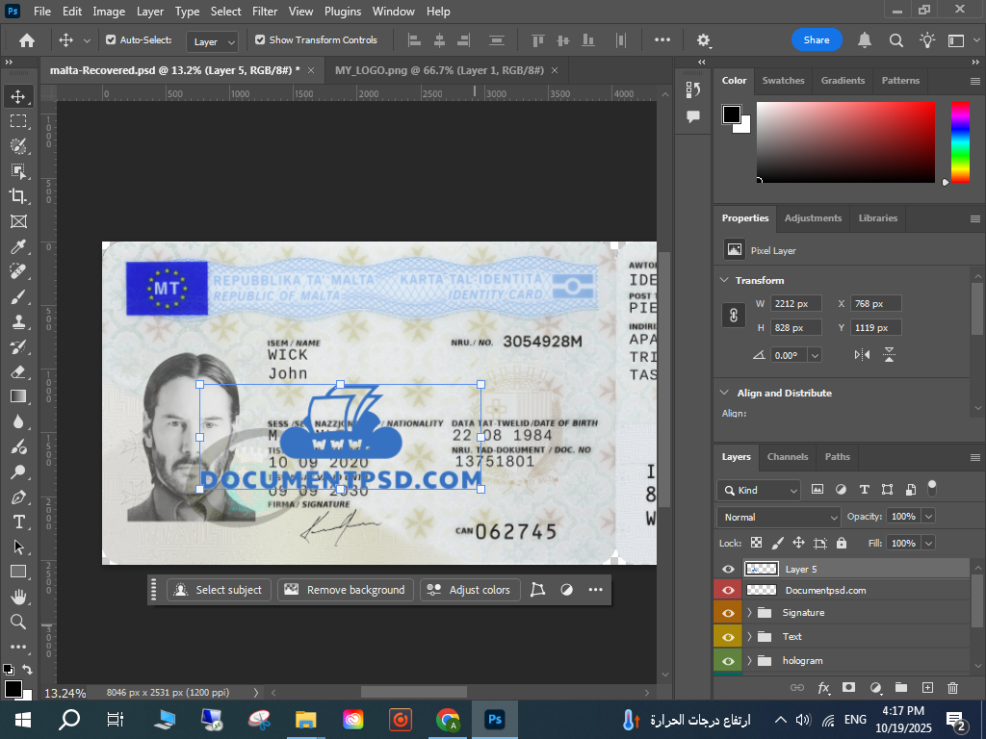Pick the Brush tool
This screenshot has height=739, width=986.
[x=18, y=296]
